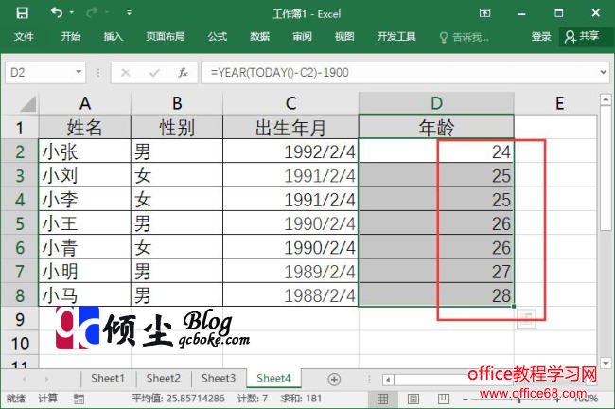
Task: Switch to Page Layout view icon
Action: click(413, 400)
